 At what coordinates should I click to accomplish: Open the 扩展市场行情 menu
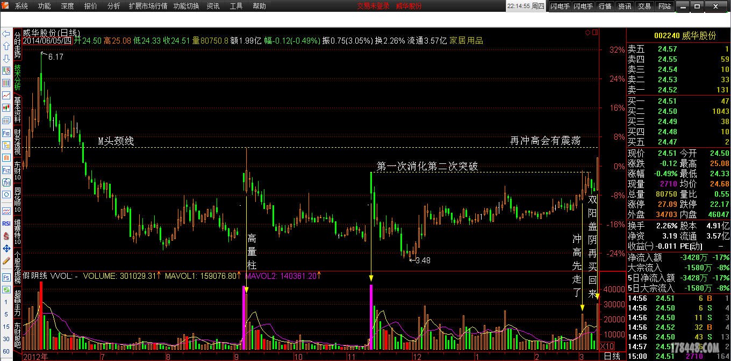[148, 6]
